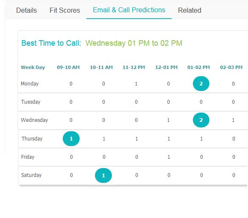Click the 02-03 PM column header
This screenshot has height=218, width=248.
[x=231, y=67]
